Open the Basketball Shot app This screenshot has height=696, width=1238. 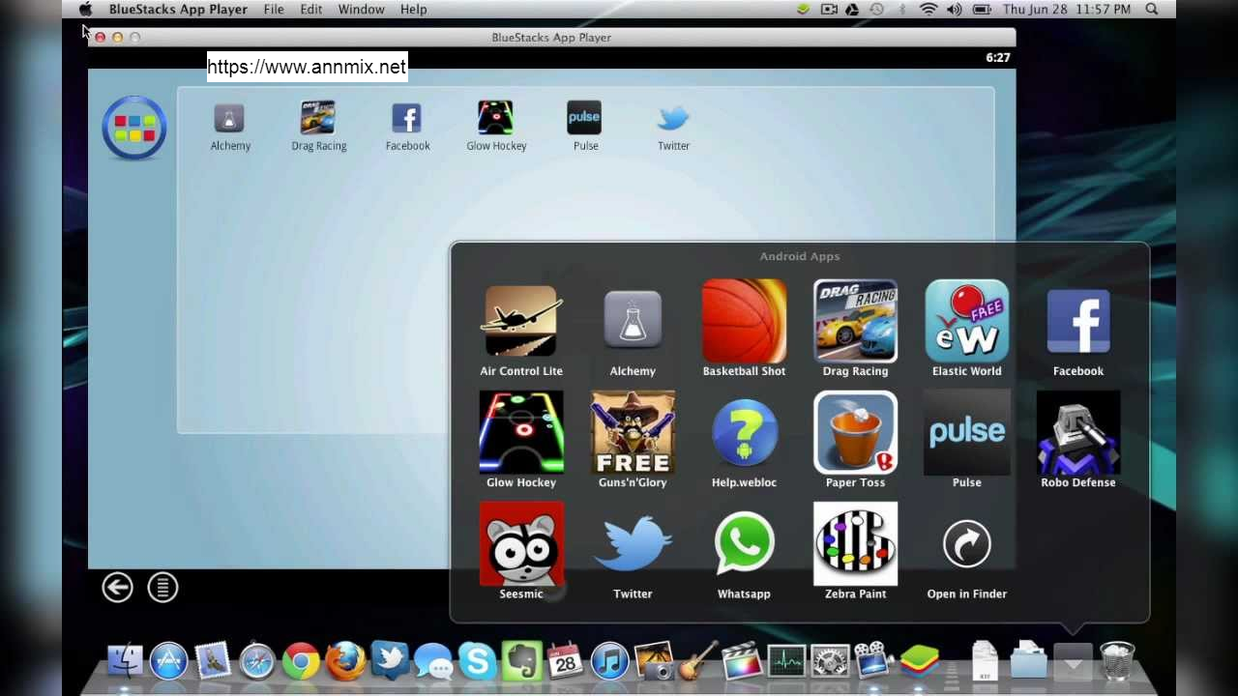pos(744,321)
